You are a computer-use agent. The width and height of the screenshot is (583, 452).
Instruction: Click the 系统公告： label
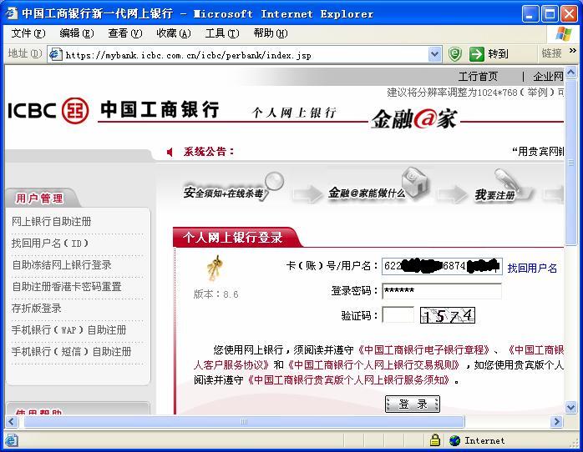coord(209,152)
